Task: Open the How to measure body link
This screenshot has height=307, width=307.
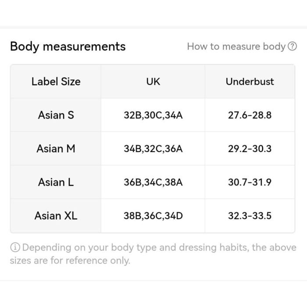Action: [x=236, y=46]
